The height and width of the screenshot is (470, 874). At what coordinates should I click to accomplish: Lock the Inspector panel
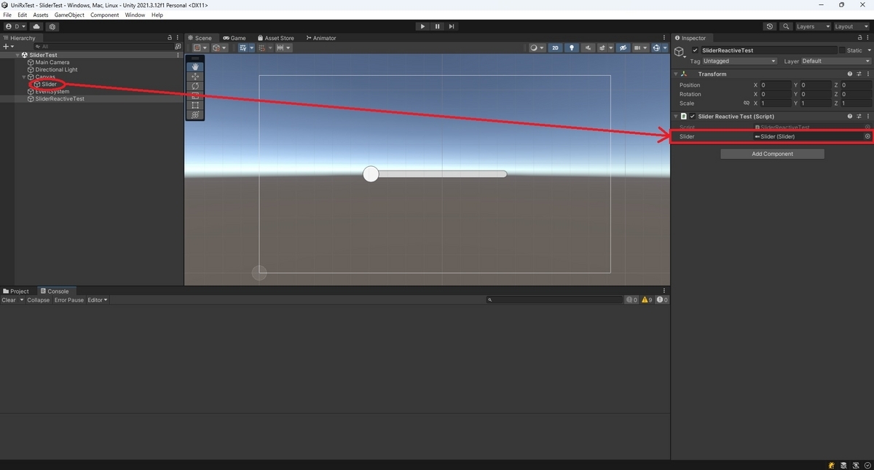click(859, 38)
